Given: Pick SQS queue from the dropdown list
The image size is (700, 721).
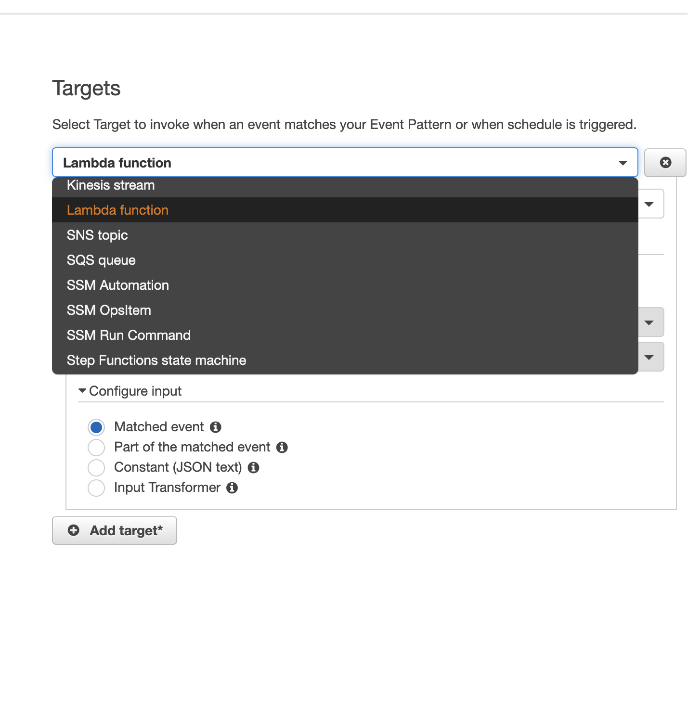Looking at the screenshot, I should (x=101, y=260).
